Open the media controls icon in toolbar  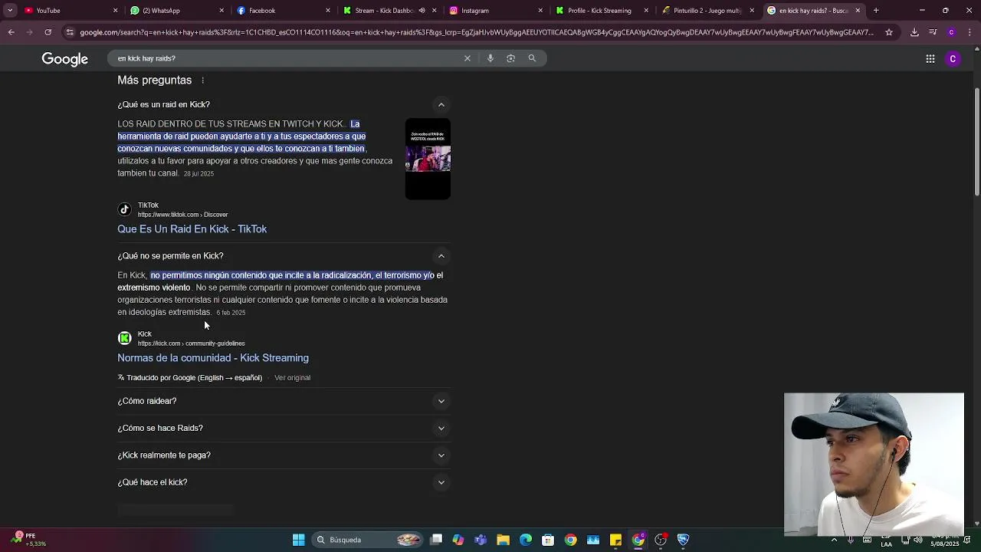pyautogui.click(x=933, y=32)
